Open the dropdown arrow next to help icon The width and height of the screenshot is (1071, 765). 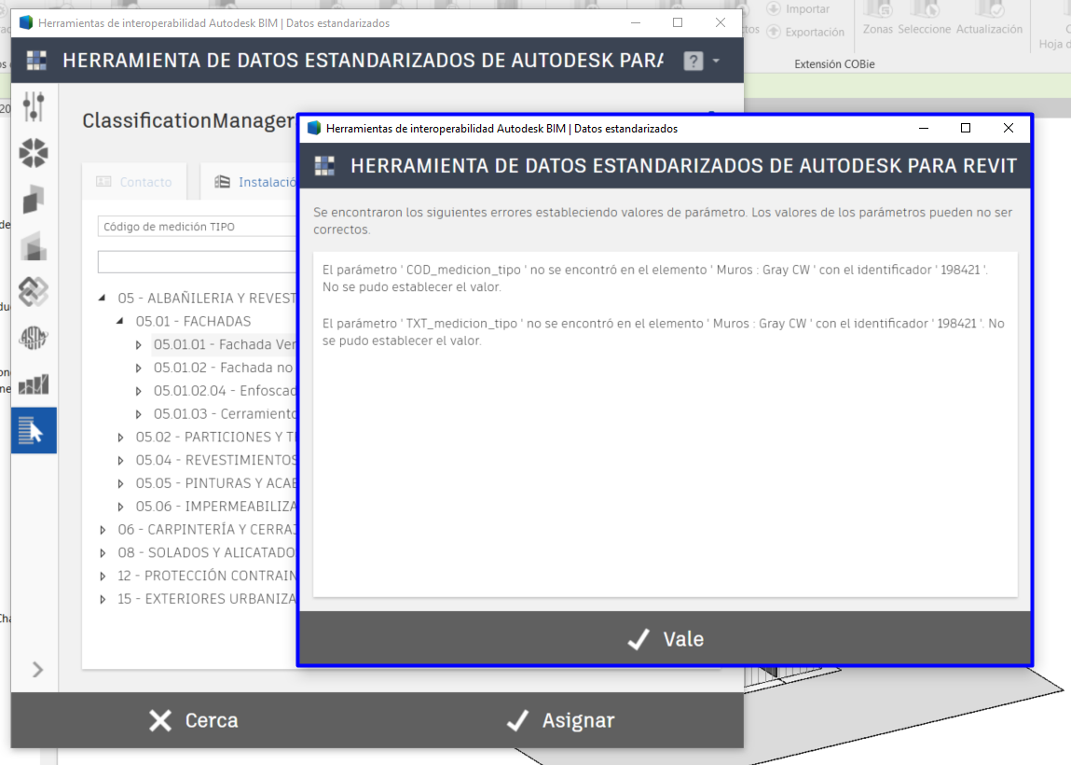tap(716, 61)
